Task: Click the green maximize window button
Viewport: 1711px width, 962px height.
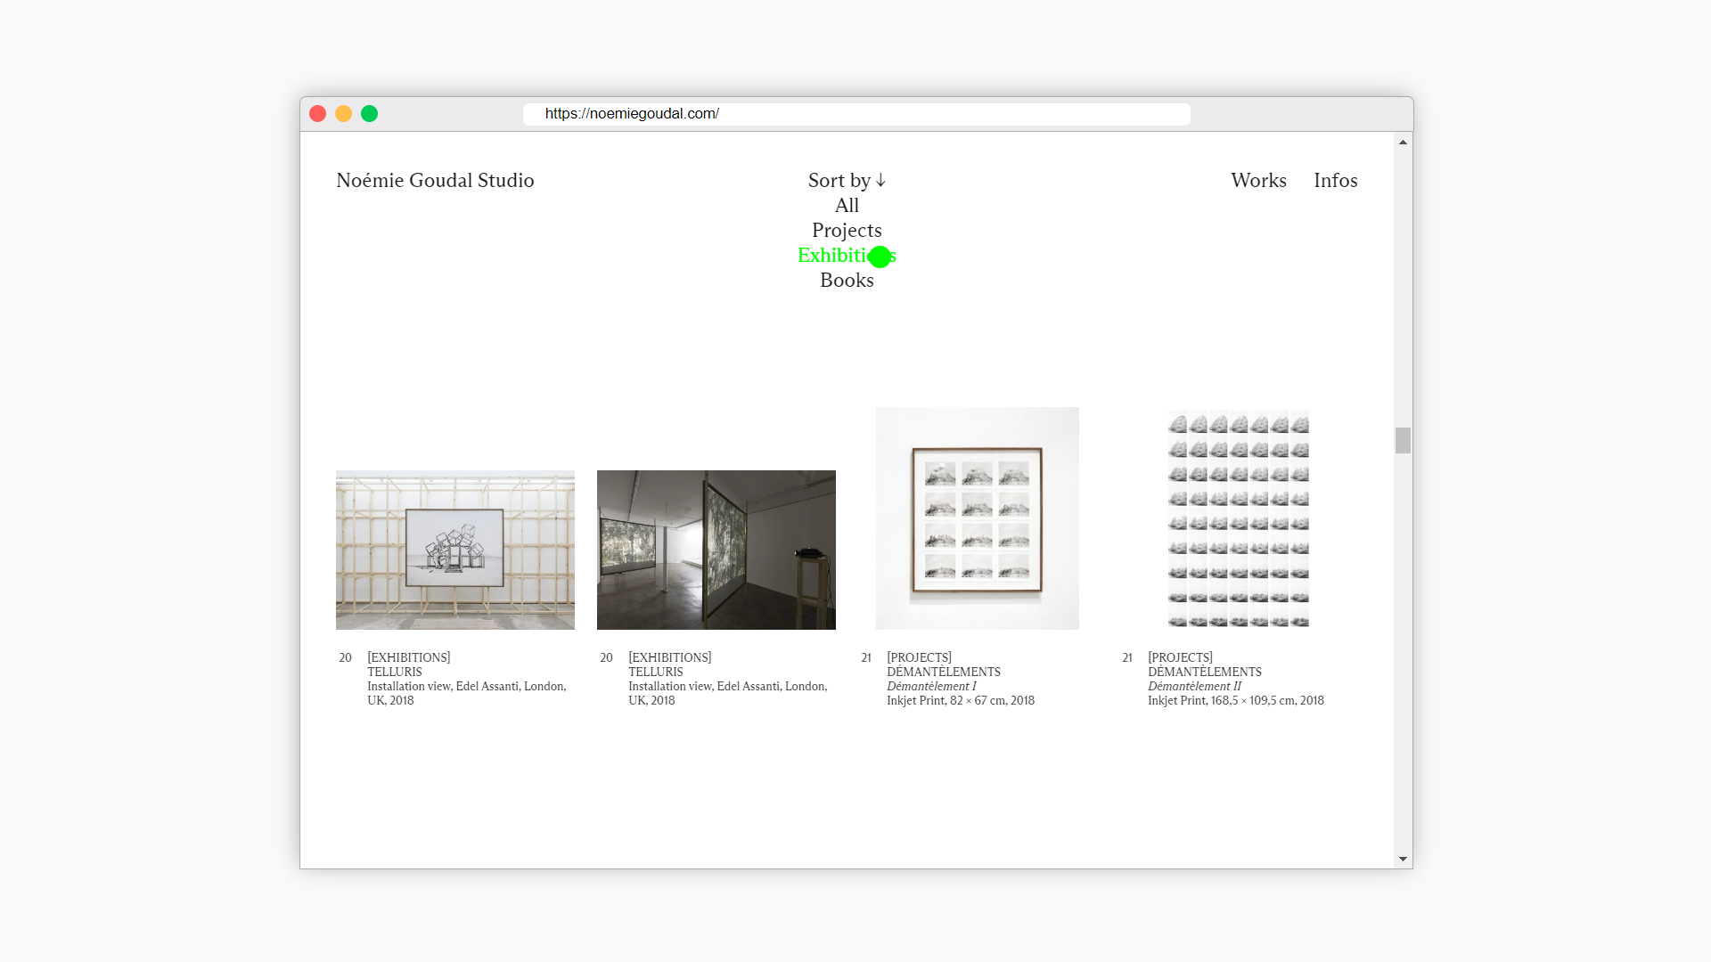Action: 369,114
